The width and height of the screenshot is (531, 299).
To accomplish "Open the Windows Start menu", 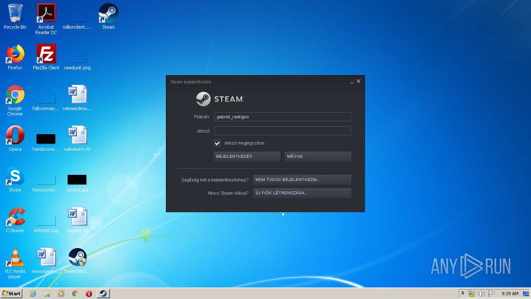I will 11,294.
